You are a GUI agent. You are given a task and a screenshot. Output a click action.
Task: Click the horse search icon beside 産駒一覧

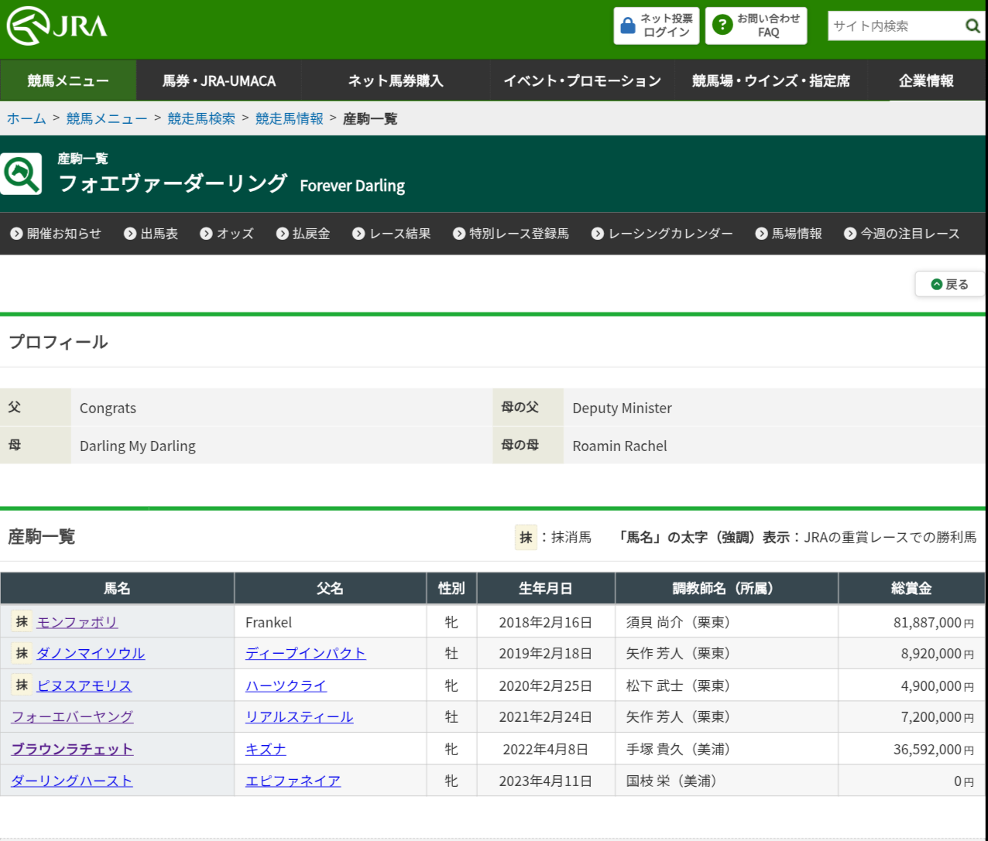click(x=22, y=173)
